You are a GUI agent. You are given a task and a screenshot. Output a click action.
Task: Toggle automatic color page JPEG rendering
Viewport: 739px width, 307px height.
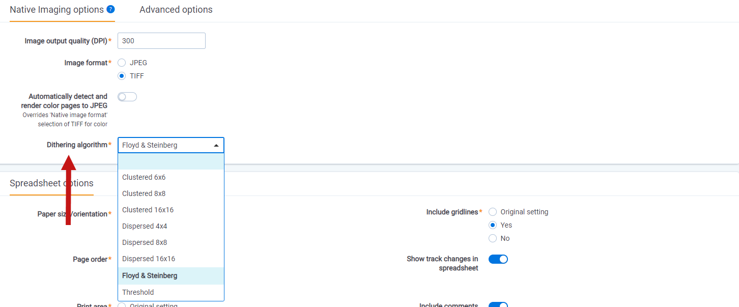tap(127, 97)
